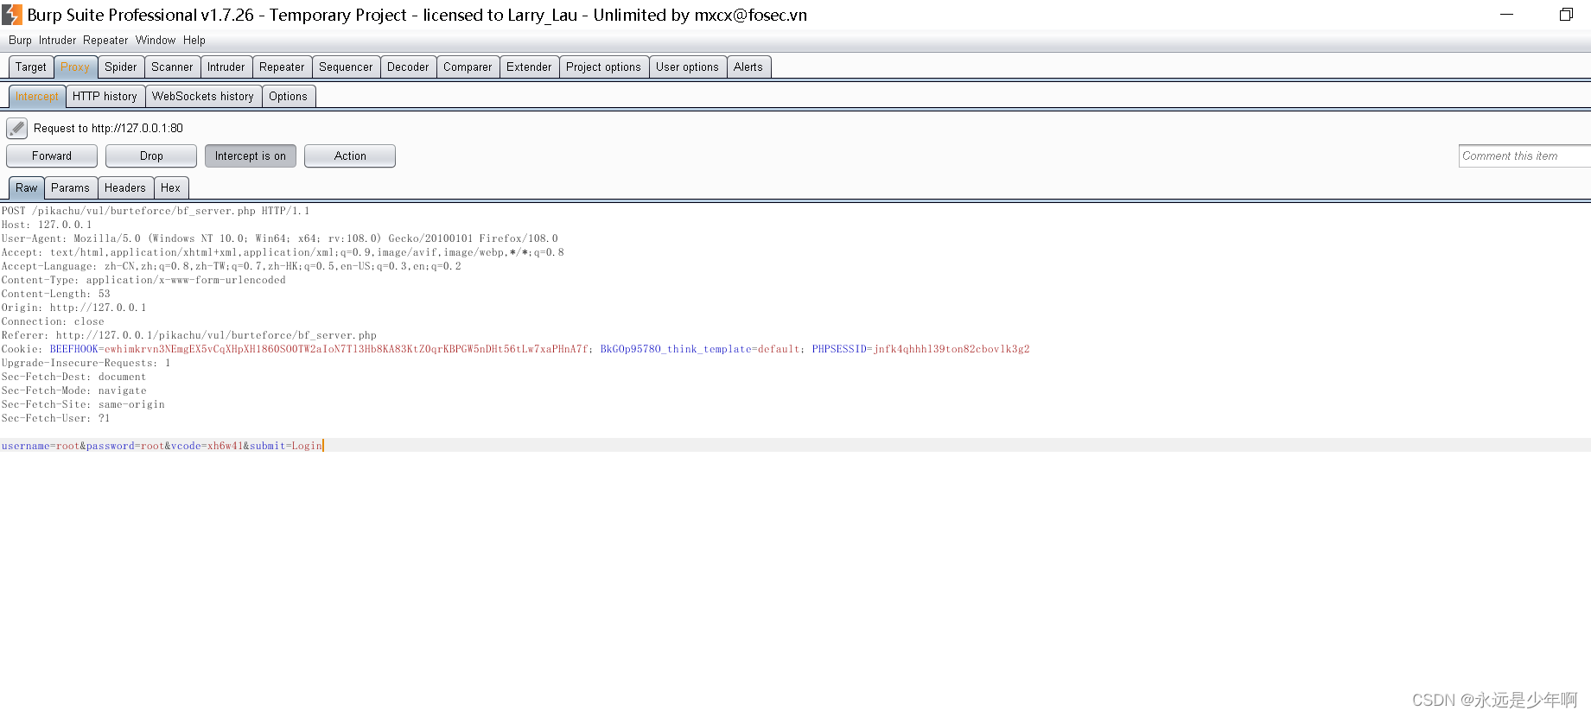Click the BEEFHOOK cookie value

pos(347,349)
